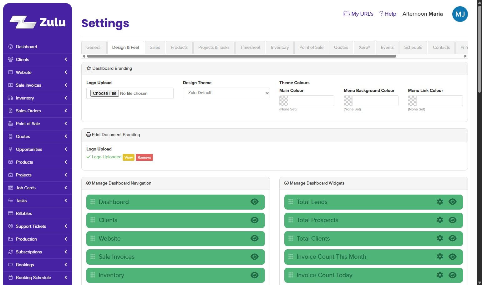482x285 pixels.
Task: Expand Support Tickets sidebar submenu
Action: [66, 226]
